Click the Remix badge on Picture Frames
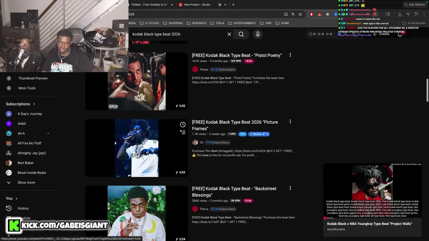This screenshot has height=241, width=429. pyautogui.click(x=259, y=134)
